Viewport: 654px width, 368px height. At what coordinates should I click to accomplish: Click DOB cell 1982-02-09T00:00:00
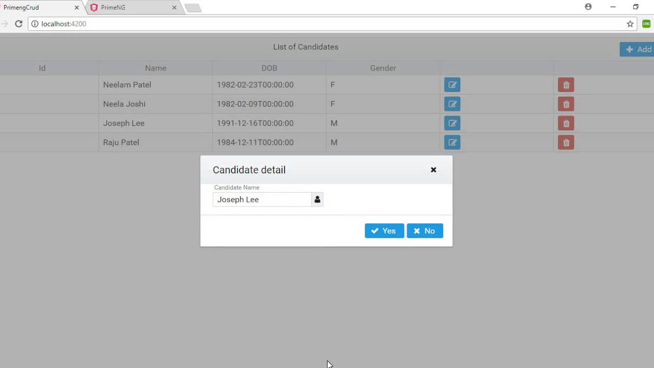pyautogui.click(x=269, y=104)
